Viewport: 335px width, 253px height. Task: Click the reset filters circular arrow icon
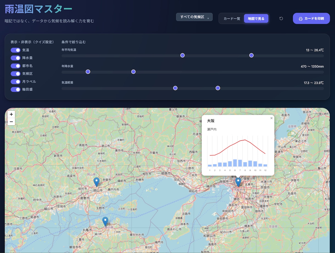tap(281, 19)
